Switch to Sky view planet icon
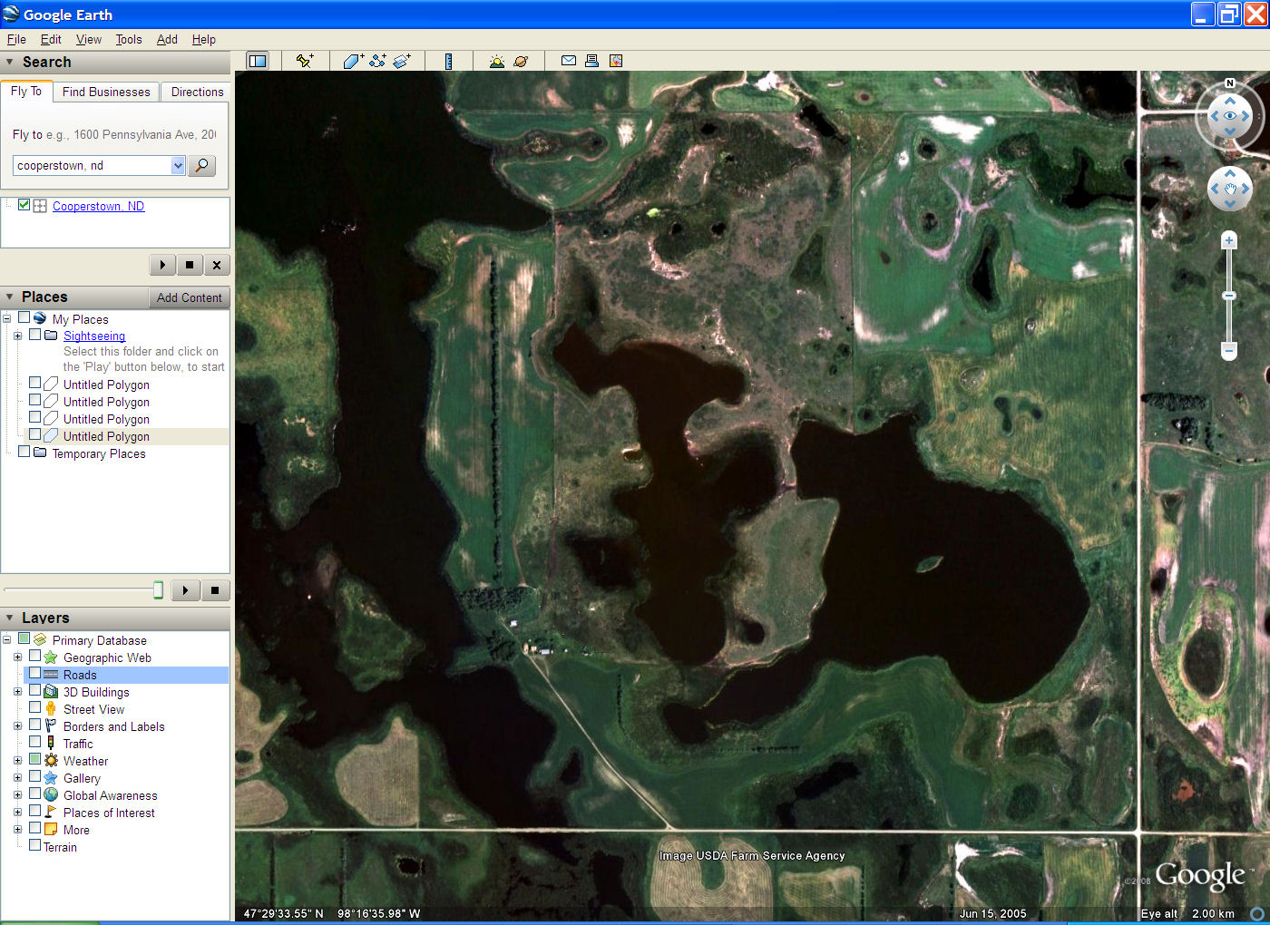The image size is (1270, 925). click(521, 61)
